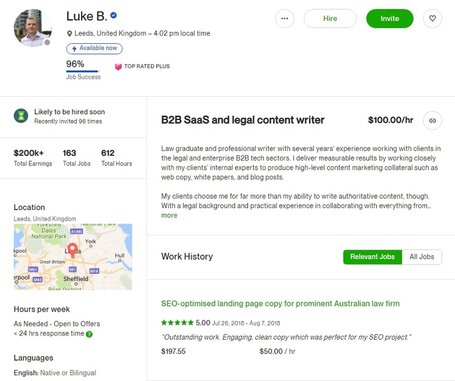Click the five-star 5.00 rating

185,323
